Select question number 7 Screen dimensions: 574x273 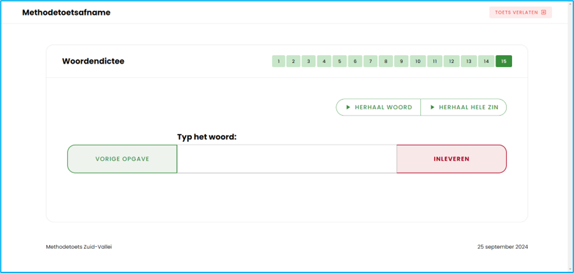pos(371,61)
